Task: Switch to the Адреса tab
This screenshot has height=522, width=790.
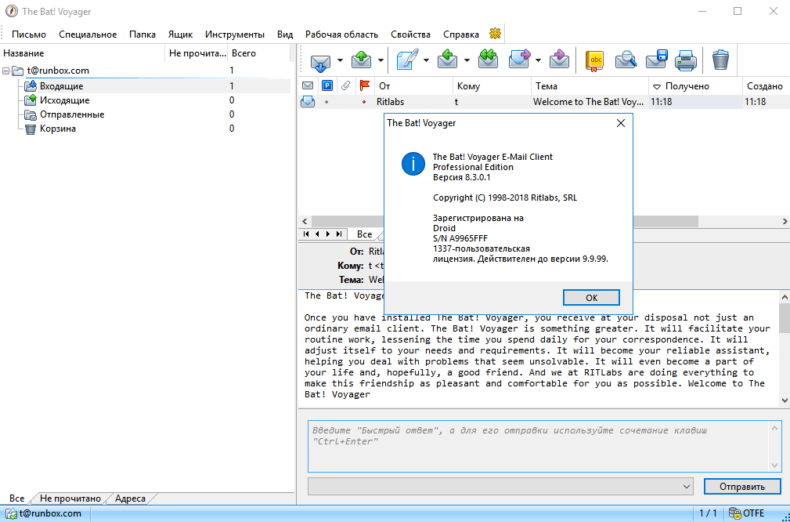Action: click(x=130, y=498)
